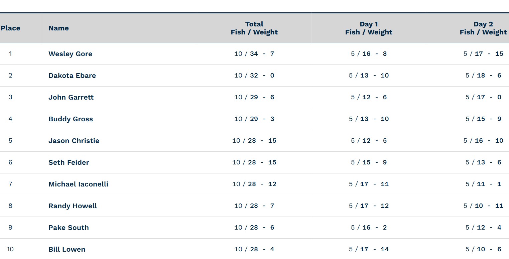Image resolution: width=509 pixels, height=259 pixels.
Task: Click Bill Lowen's name
Action: [x=67, y=249]
